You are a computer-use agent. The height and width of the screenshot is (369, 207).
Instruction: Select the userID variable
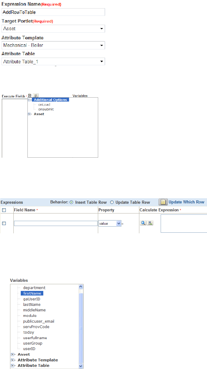pos(29,349)
